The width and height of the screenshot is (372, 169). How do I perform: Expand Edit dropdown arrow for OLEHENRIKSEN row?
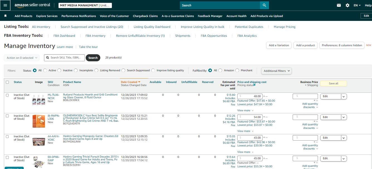[344, 117]
